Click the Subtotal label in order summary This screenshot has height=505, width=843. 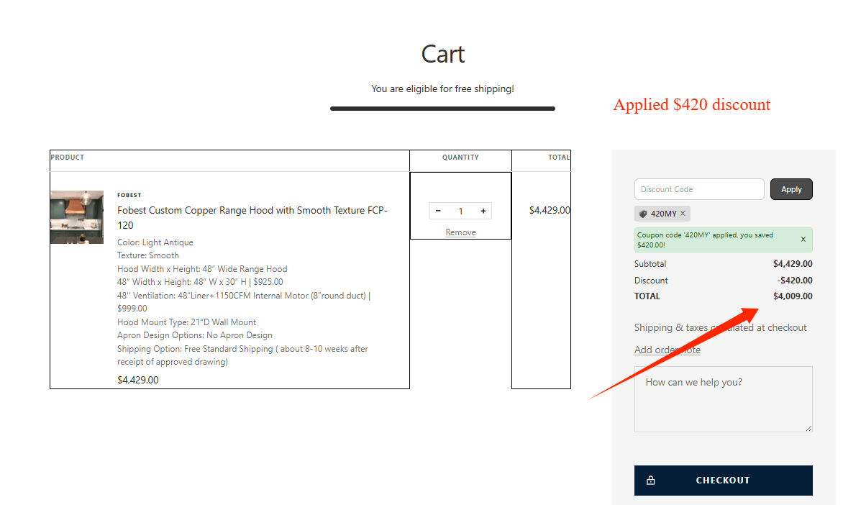coord(650,264)
